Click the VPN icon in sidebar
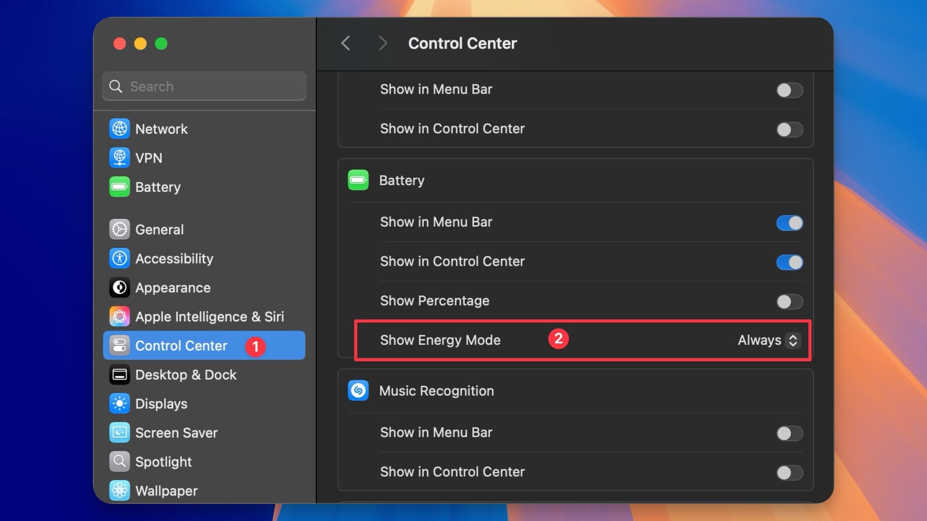Image resolution: width=927 pixels, height=521 pixels. 120,158
